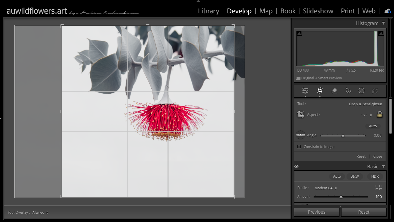The height and width of the screenshot is (222, 394).
Task: Click the f / 5.5 aperture readout
Action: coord(351,70)
